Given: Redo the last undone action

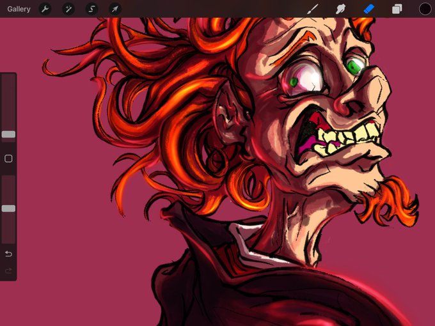Looking at the screenshot, I should (x=8, y=270).
